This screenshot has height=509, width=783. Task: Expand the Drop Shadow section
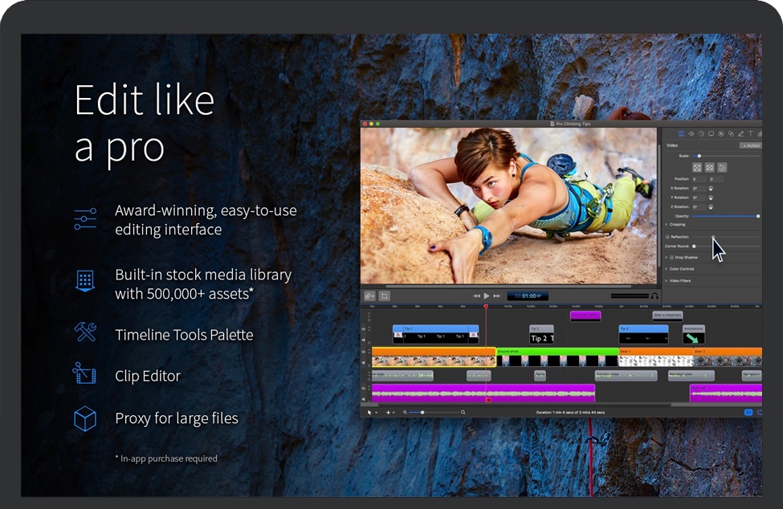[x=667, y=258]
